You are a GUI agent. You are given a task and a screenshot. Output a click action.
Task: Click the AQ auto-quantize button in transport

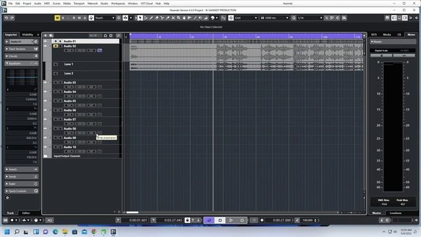pos(50,220)
